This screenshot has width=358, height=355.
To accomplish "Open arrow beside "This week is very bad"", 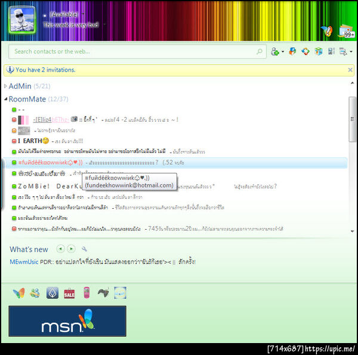I will (x=105, y=24).
